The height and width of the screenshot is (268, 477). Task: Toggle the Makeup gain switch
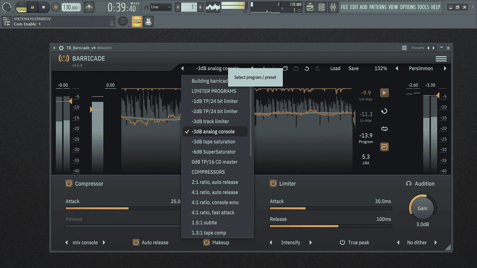216,243
